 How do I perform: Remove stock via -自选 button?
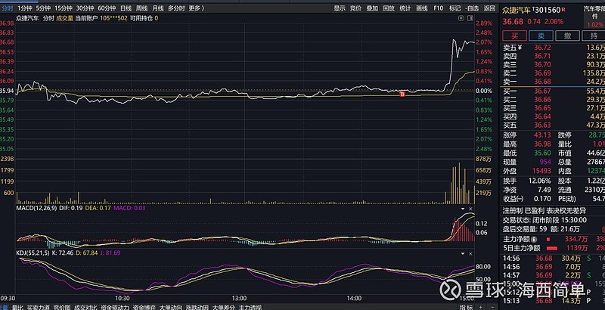(x=472, y=8)
